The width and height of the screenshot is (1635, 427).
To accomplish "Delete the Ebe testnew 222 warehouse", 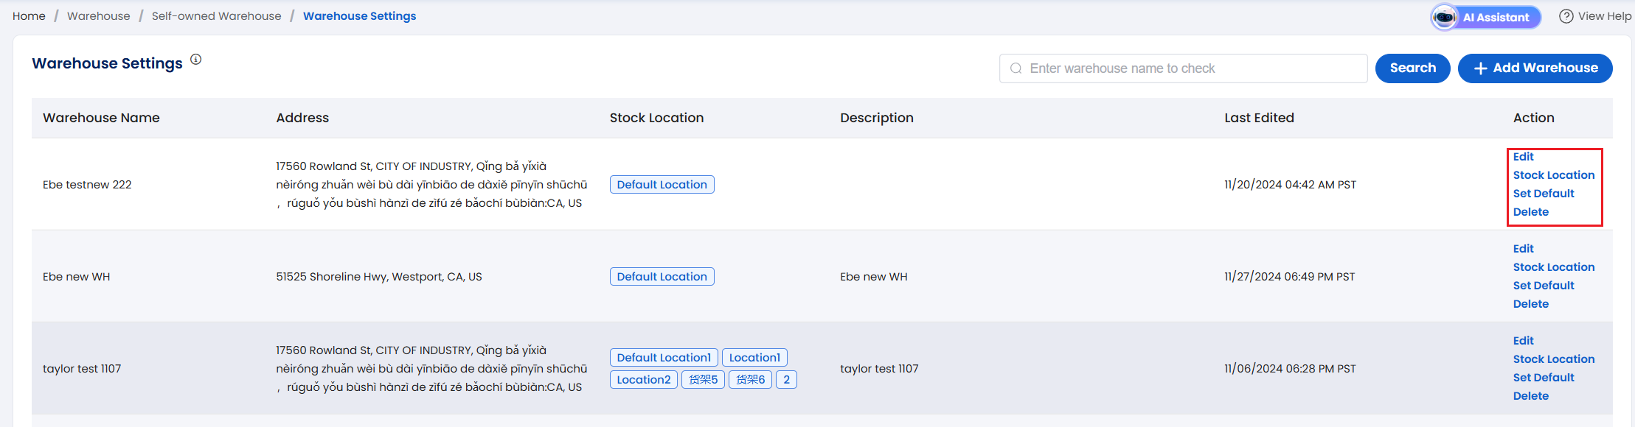I will (1531, 212).
